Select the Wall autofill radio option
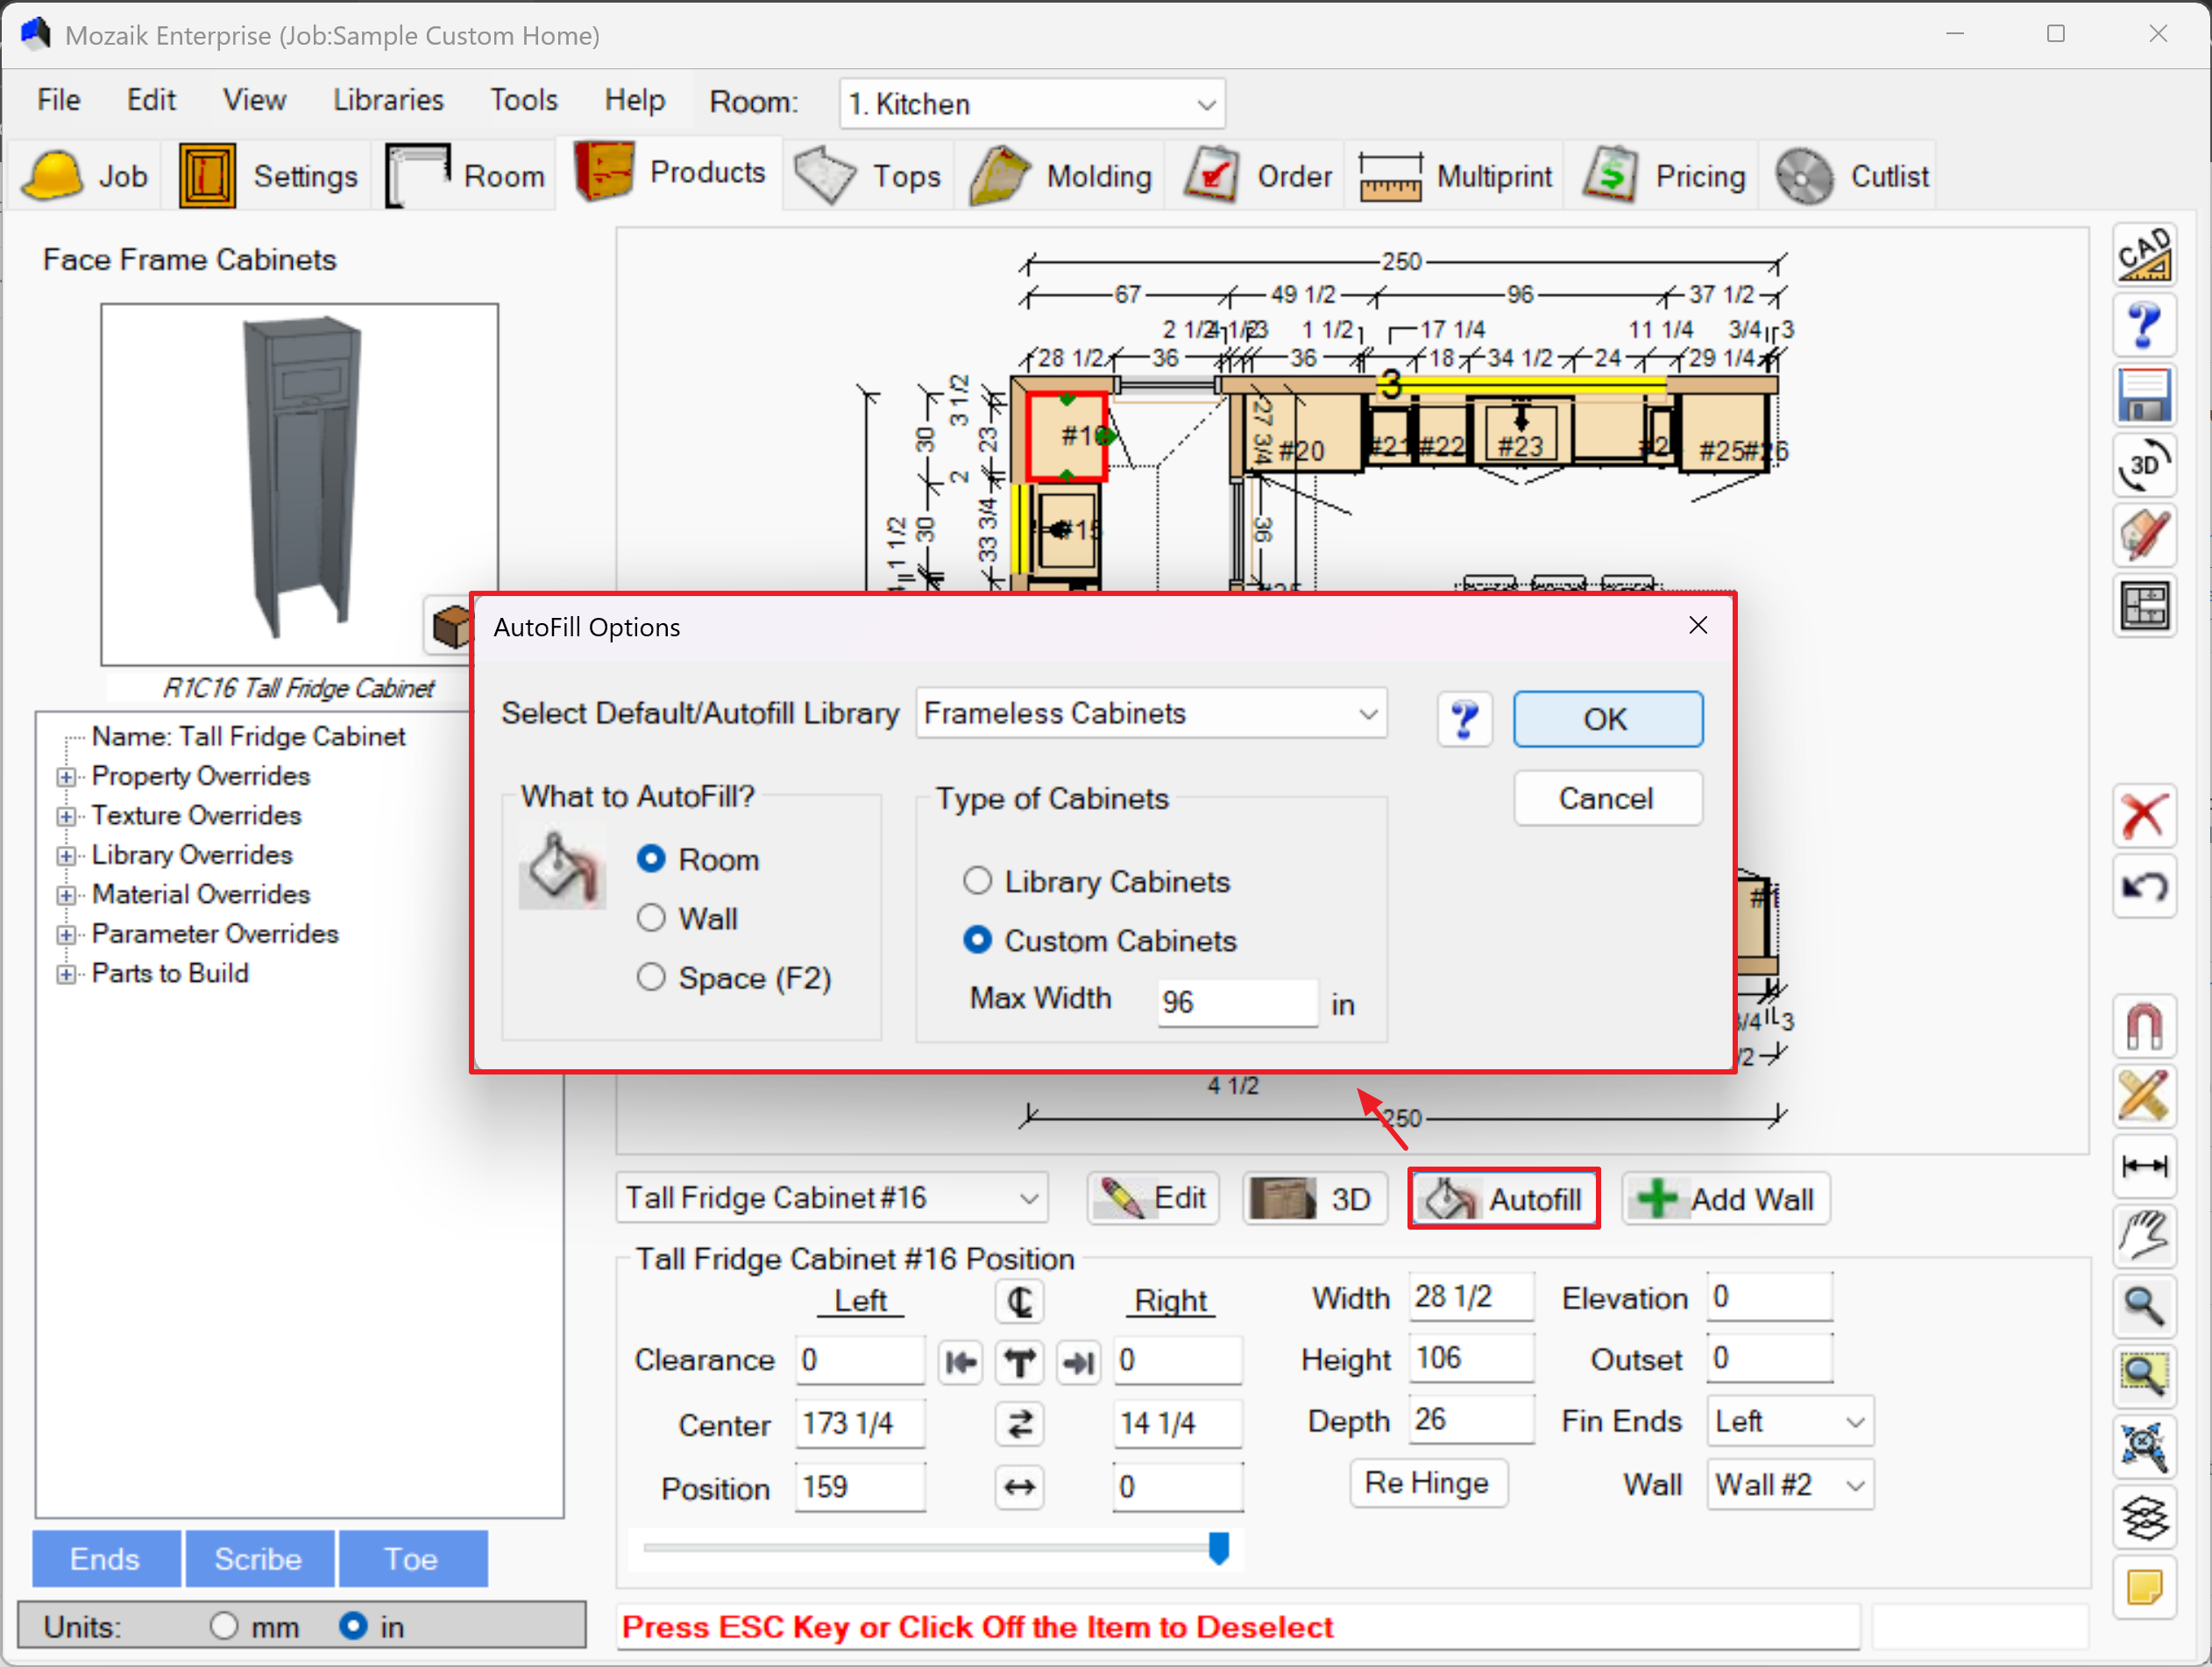Viewport: 2212px width, 1667px height. coord(651,918)
